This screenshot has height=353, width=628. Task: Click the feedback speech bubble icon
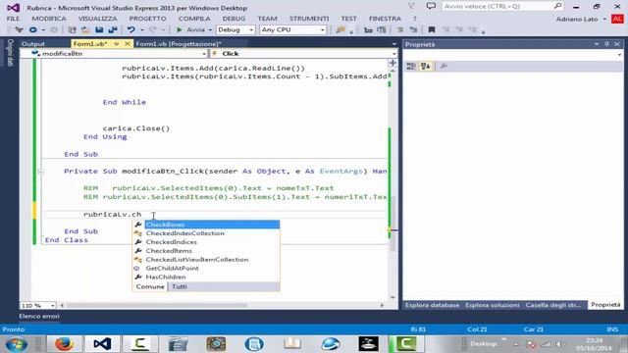point(431,6)
